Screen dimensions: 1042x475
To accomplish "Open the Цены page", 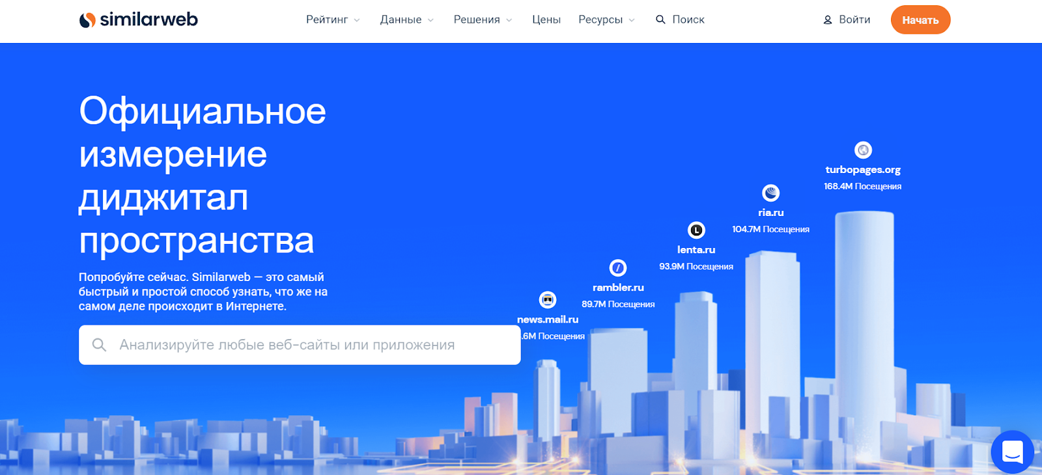I will pos(546,20).
